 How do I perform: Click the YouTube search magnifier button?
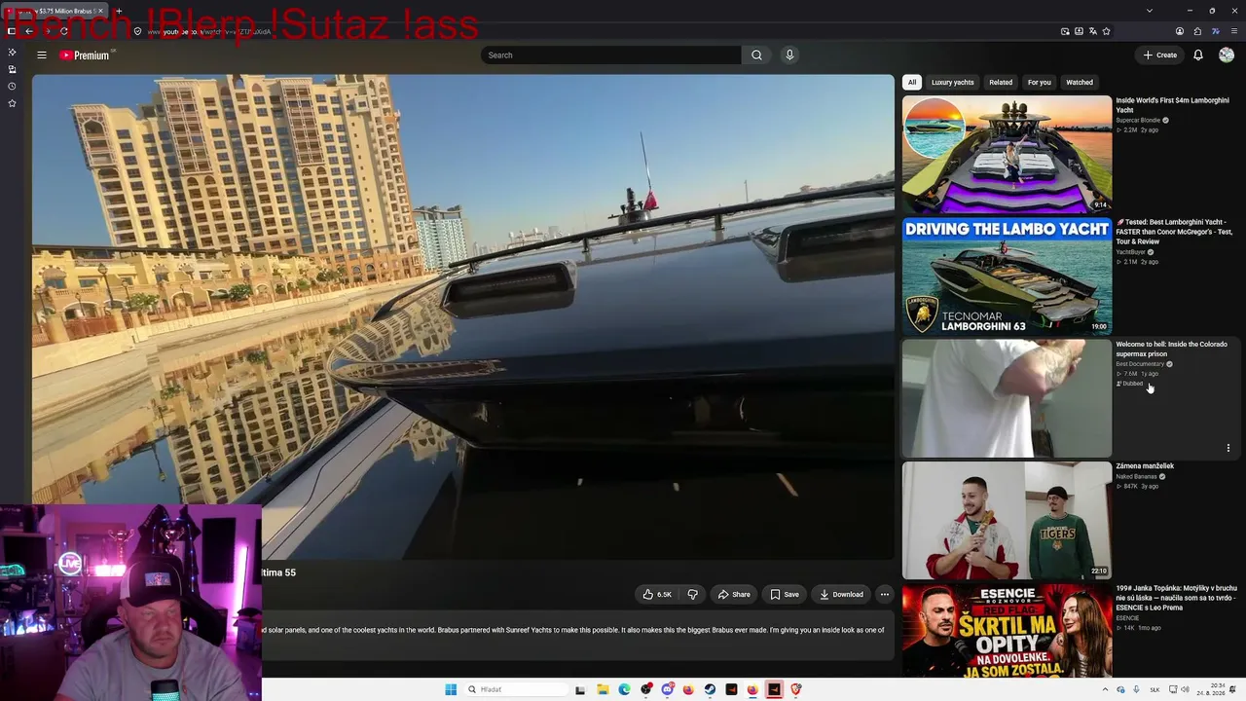tap(756, 55)
